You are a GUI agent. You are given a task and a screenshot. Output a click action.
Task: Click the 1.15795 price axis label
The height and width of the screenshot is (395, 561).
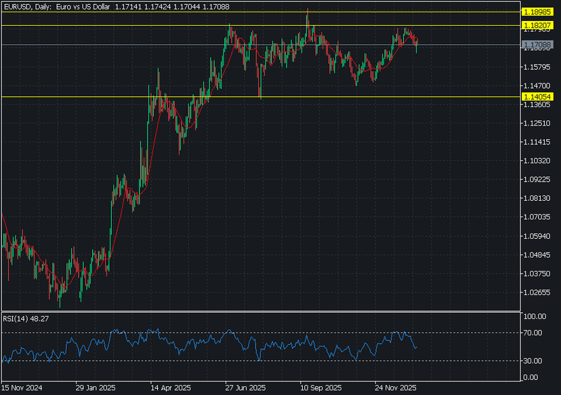(537, 67)
